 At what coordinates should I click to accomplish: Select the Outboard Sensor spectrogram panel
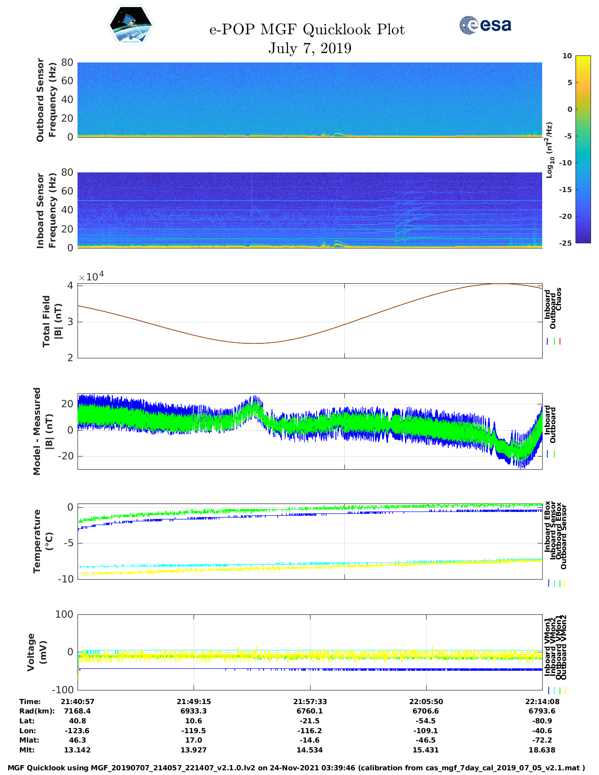click(x=310, y=100)
